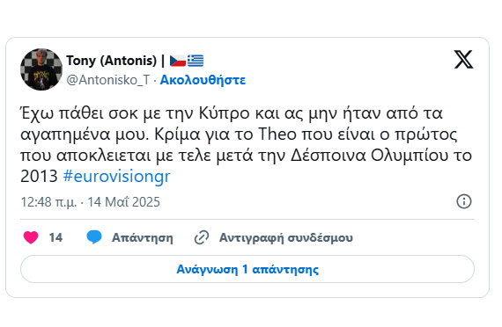Image resolution: width=502 pixels, height=327 pixels.
Task: Click the 2013 text in the tweet
Action: tap(39, 176)
